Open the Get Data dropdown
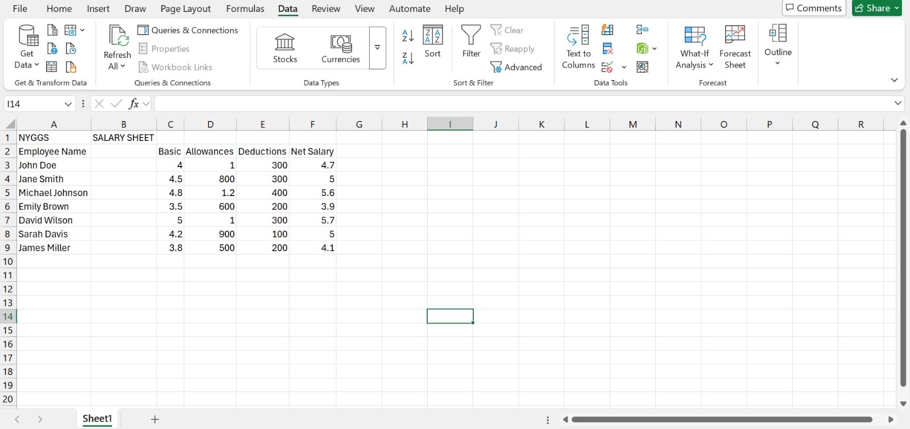 tap(27, 47)
